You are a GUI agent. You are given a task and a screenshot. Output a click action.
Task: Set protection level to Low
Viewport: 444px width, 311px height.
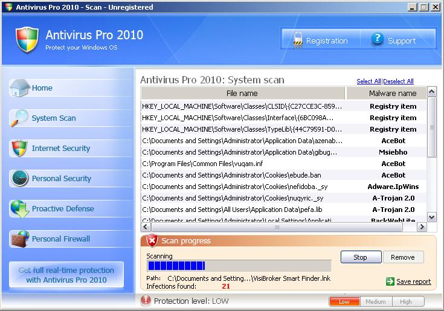344,302
